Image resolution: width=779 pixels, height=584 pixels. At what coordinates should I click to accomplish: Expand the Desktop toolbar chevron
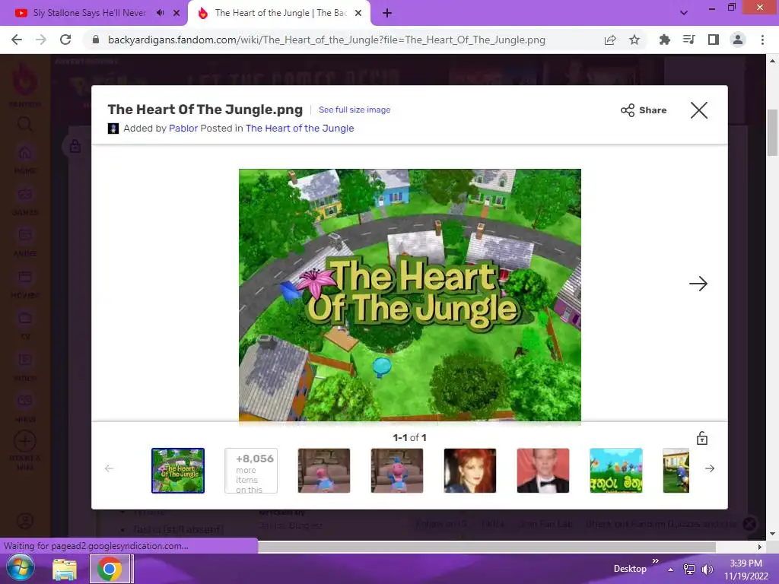point(655,561)
